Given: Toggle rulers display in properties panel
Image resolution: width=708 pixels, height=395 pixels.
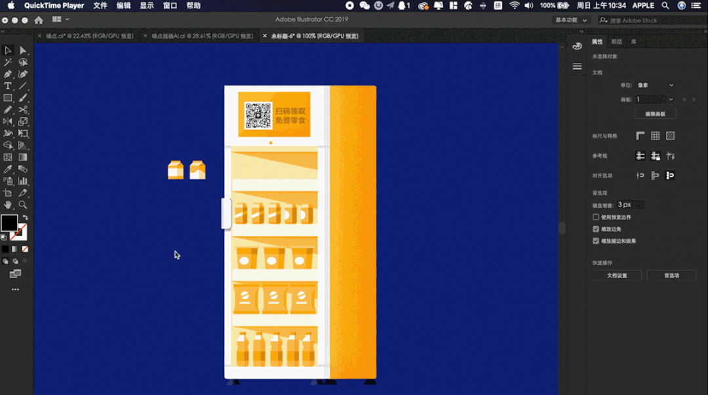Looking at the screenshot, I should tap(640, 136).
